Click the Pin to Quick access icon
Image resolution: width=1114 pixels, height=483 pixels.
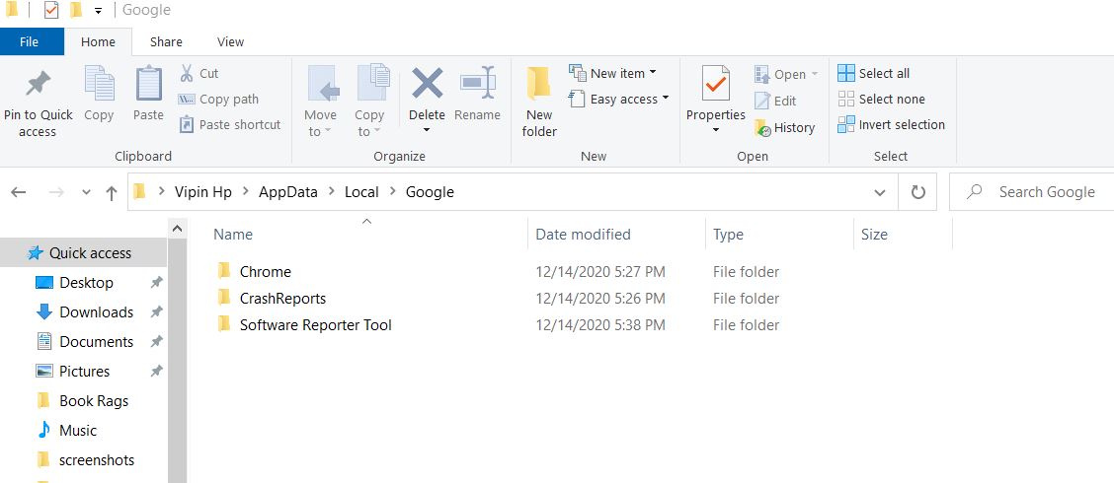point(38,84)
